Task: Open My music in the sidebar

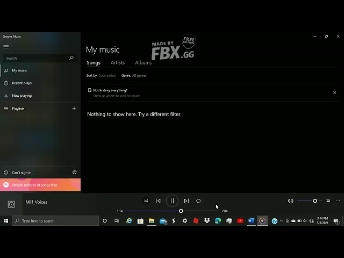Action: [x=40, y=70]
